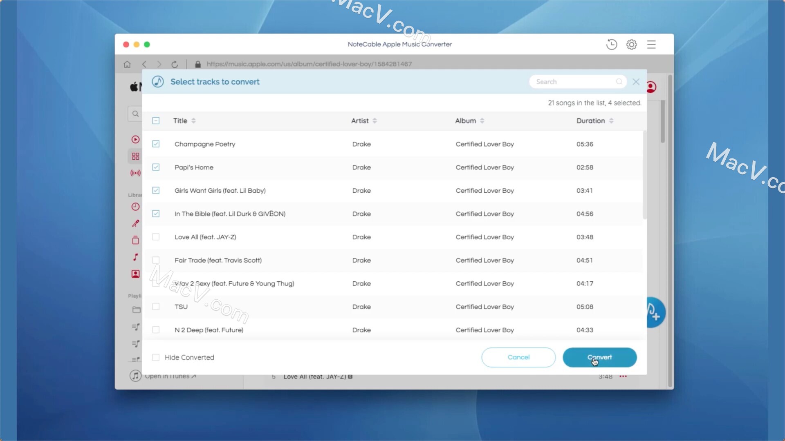Click the lock icon beside the URL
This screenshot has width=785, height=441.
(x=198, y=64)
